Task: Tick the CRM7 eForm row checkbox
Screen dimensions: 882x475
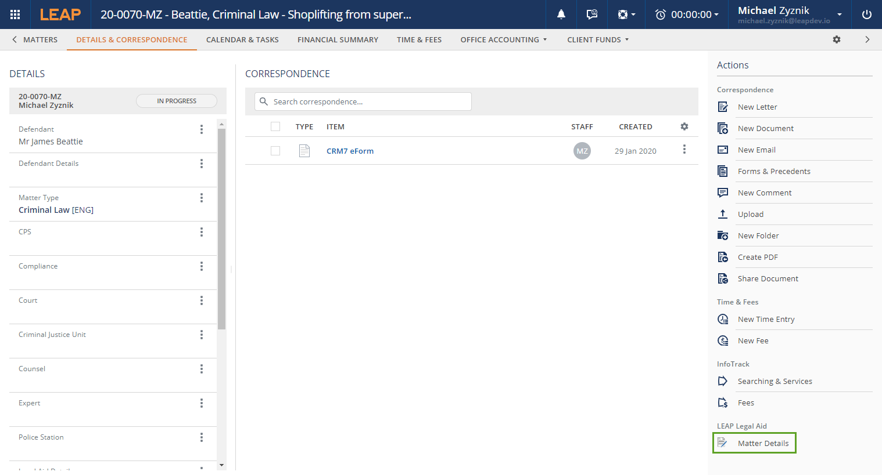Action: tap(275, 151)
